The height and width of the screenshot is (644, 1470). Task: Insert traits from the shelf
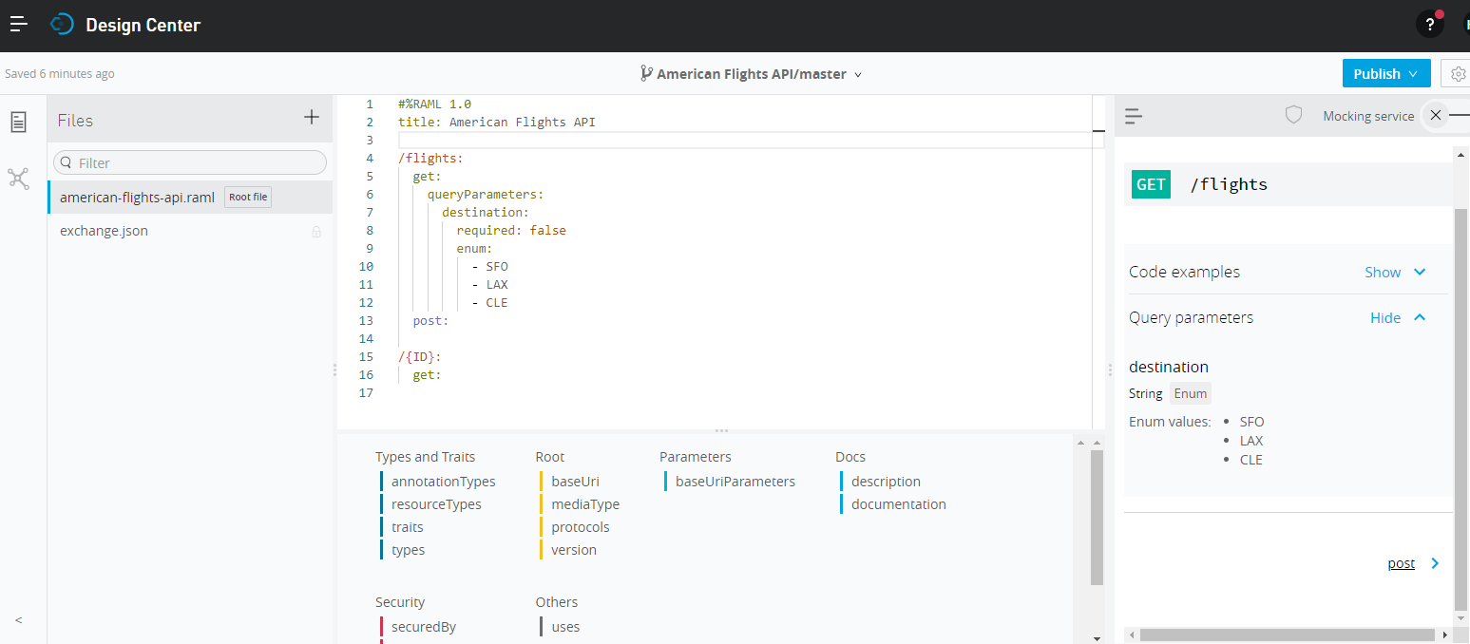408,527
